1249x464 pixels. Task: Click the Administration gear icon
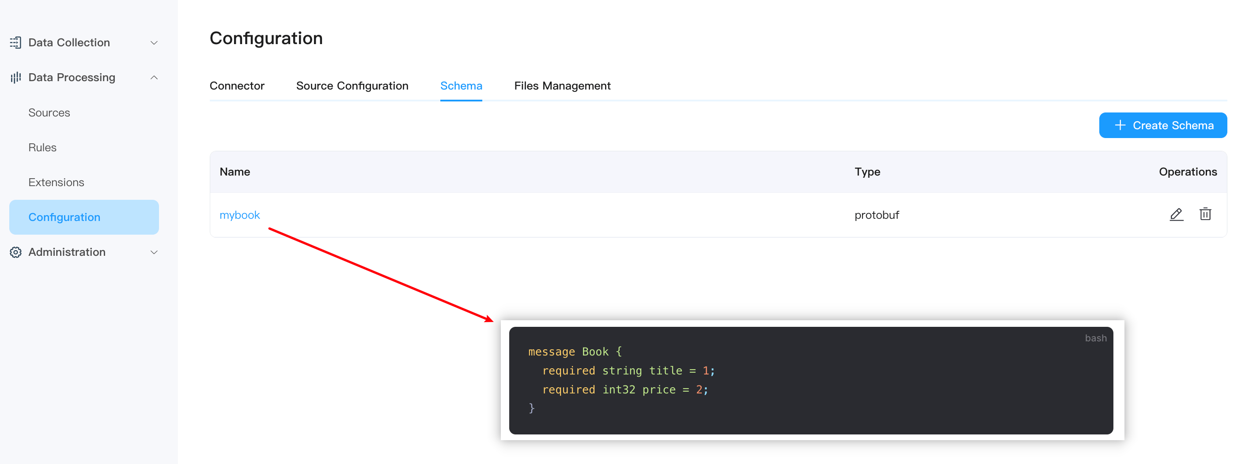coord(15,252)
